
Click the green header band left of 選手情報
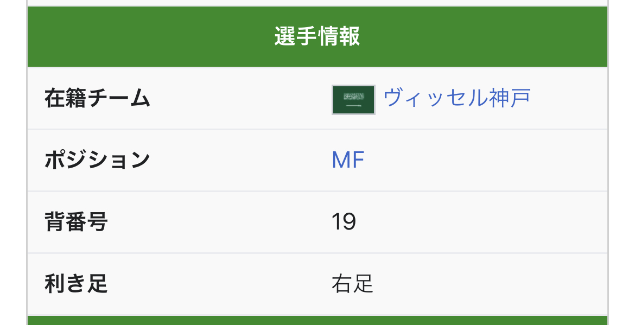tap(151, 36)
